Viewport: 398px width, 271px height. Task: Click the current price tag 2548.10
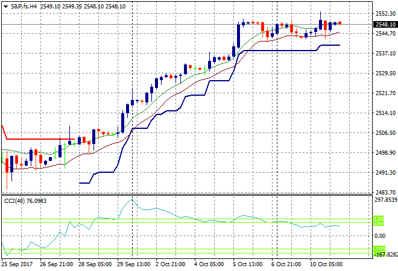[x=384, y=25]
